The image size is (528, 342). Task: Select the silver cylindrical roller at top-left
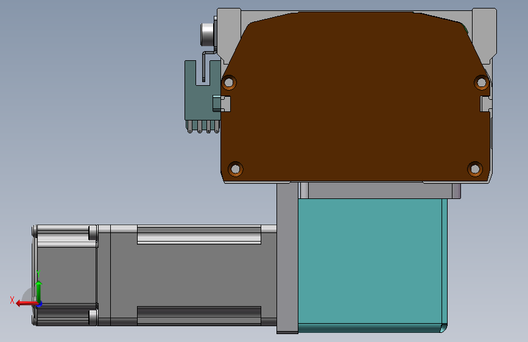pyautogui.click(x=208, y=34)
